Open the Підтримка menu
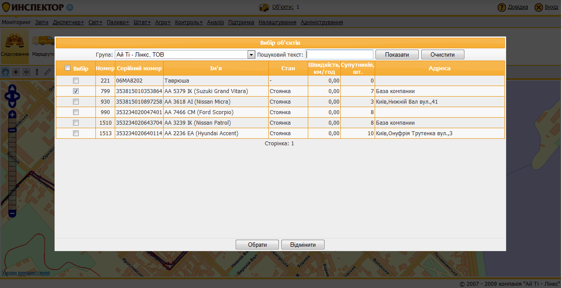The width and height of the screenshot is (562, 288). [241, 22]
